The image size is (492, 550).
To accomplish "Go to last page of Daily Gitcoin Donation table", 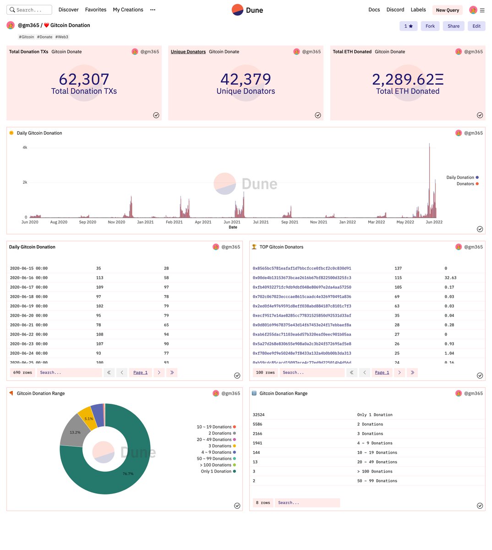I will [172, 373].
